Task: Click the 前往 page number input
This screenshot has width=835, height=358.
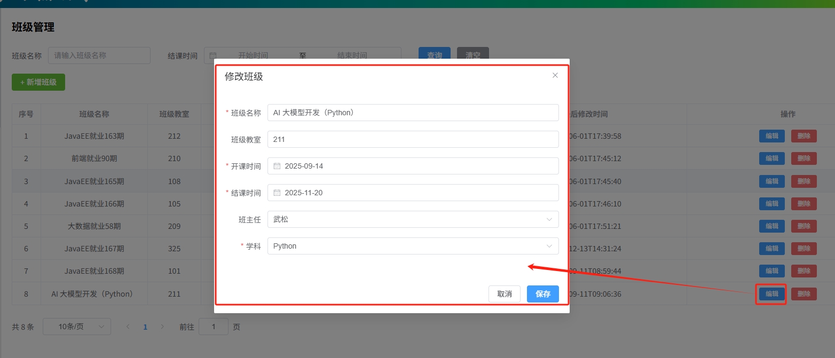Action: click(x=214, y=327)
